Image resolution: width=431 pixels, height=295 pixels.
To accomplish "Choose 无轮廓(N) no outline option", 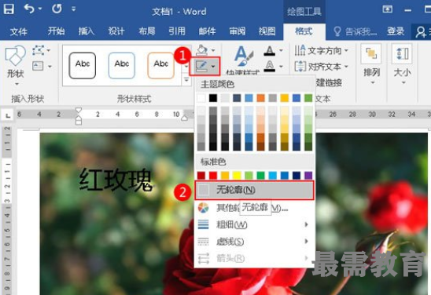I will (x=254, y=190).
